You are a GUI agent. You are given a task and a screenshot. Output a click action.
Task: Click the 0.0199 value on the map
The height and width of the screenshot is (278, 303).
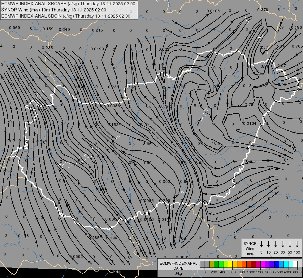pos(97,49)
